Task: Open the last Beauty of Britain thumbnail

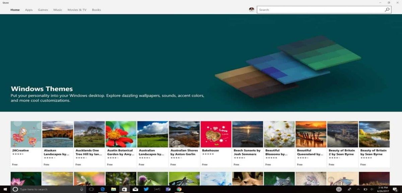Action: (374, 134)
